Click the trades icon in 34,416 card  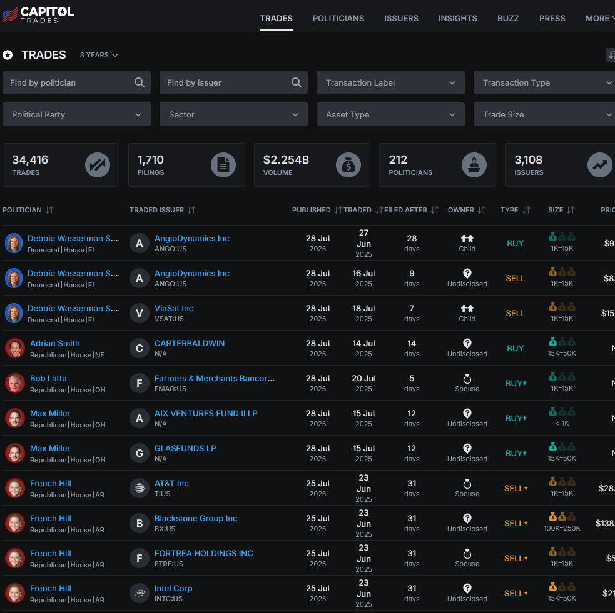[98, 165]
